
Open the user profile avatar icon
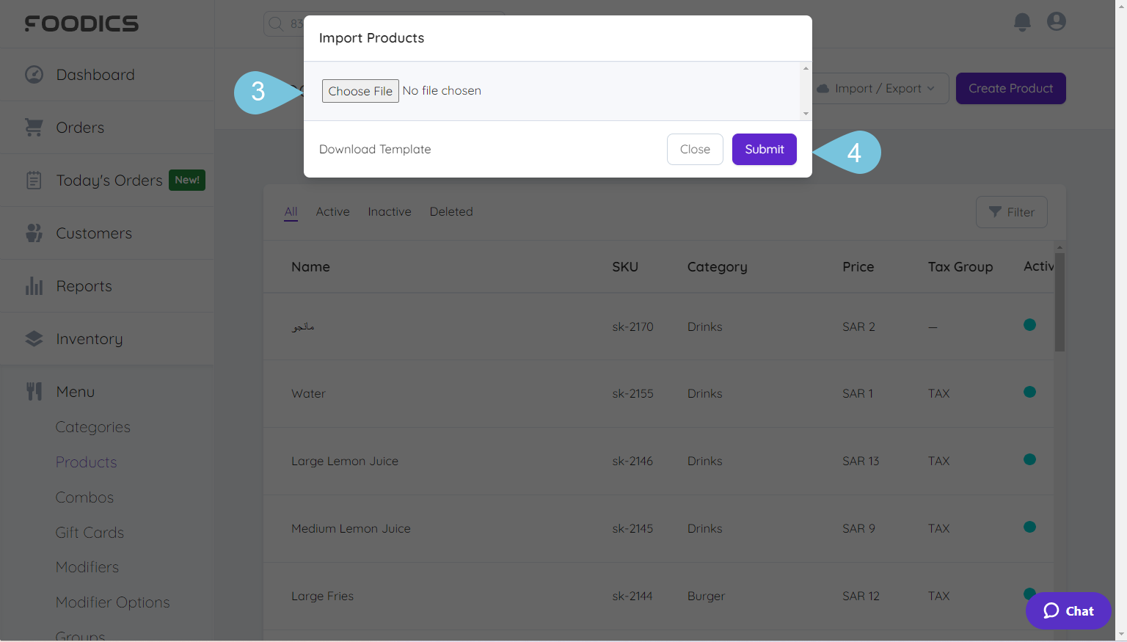coord(1057,22)
